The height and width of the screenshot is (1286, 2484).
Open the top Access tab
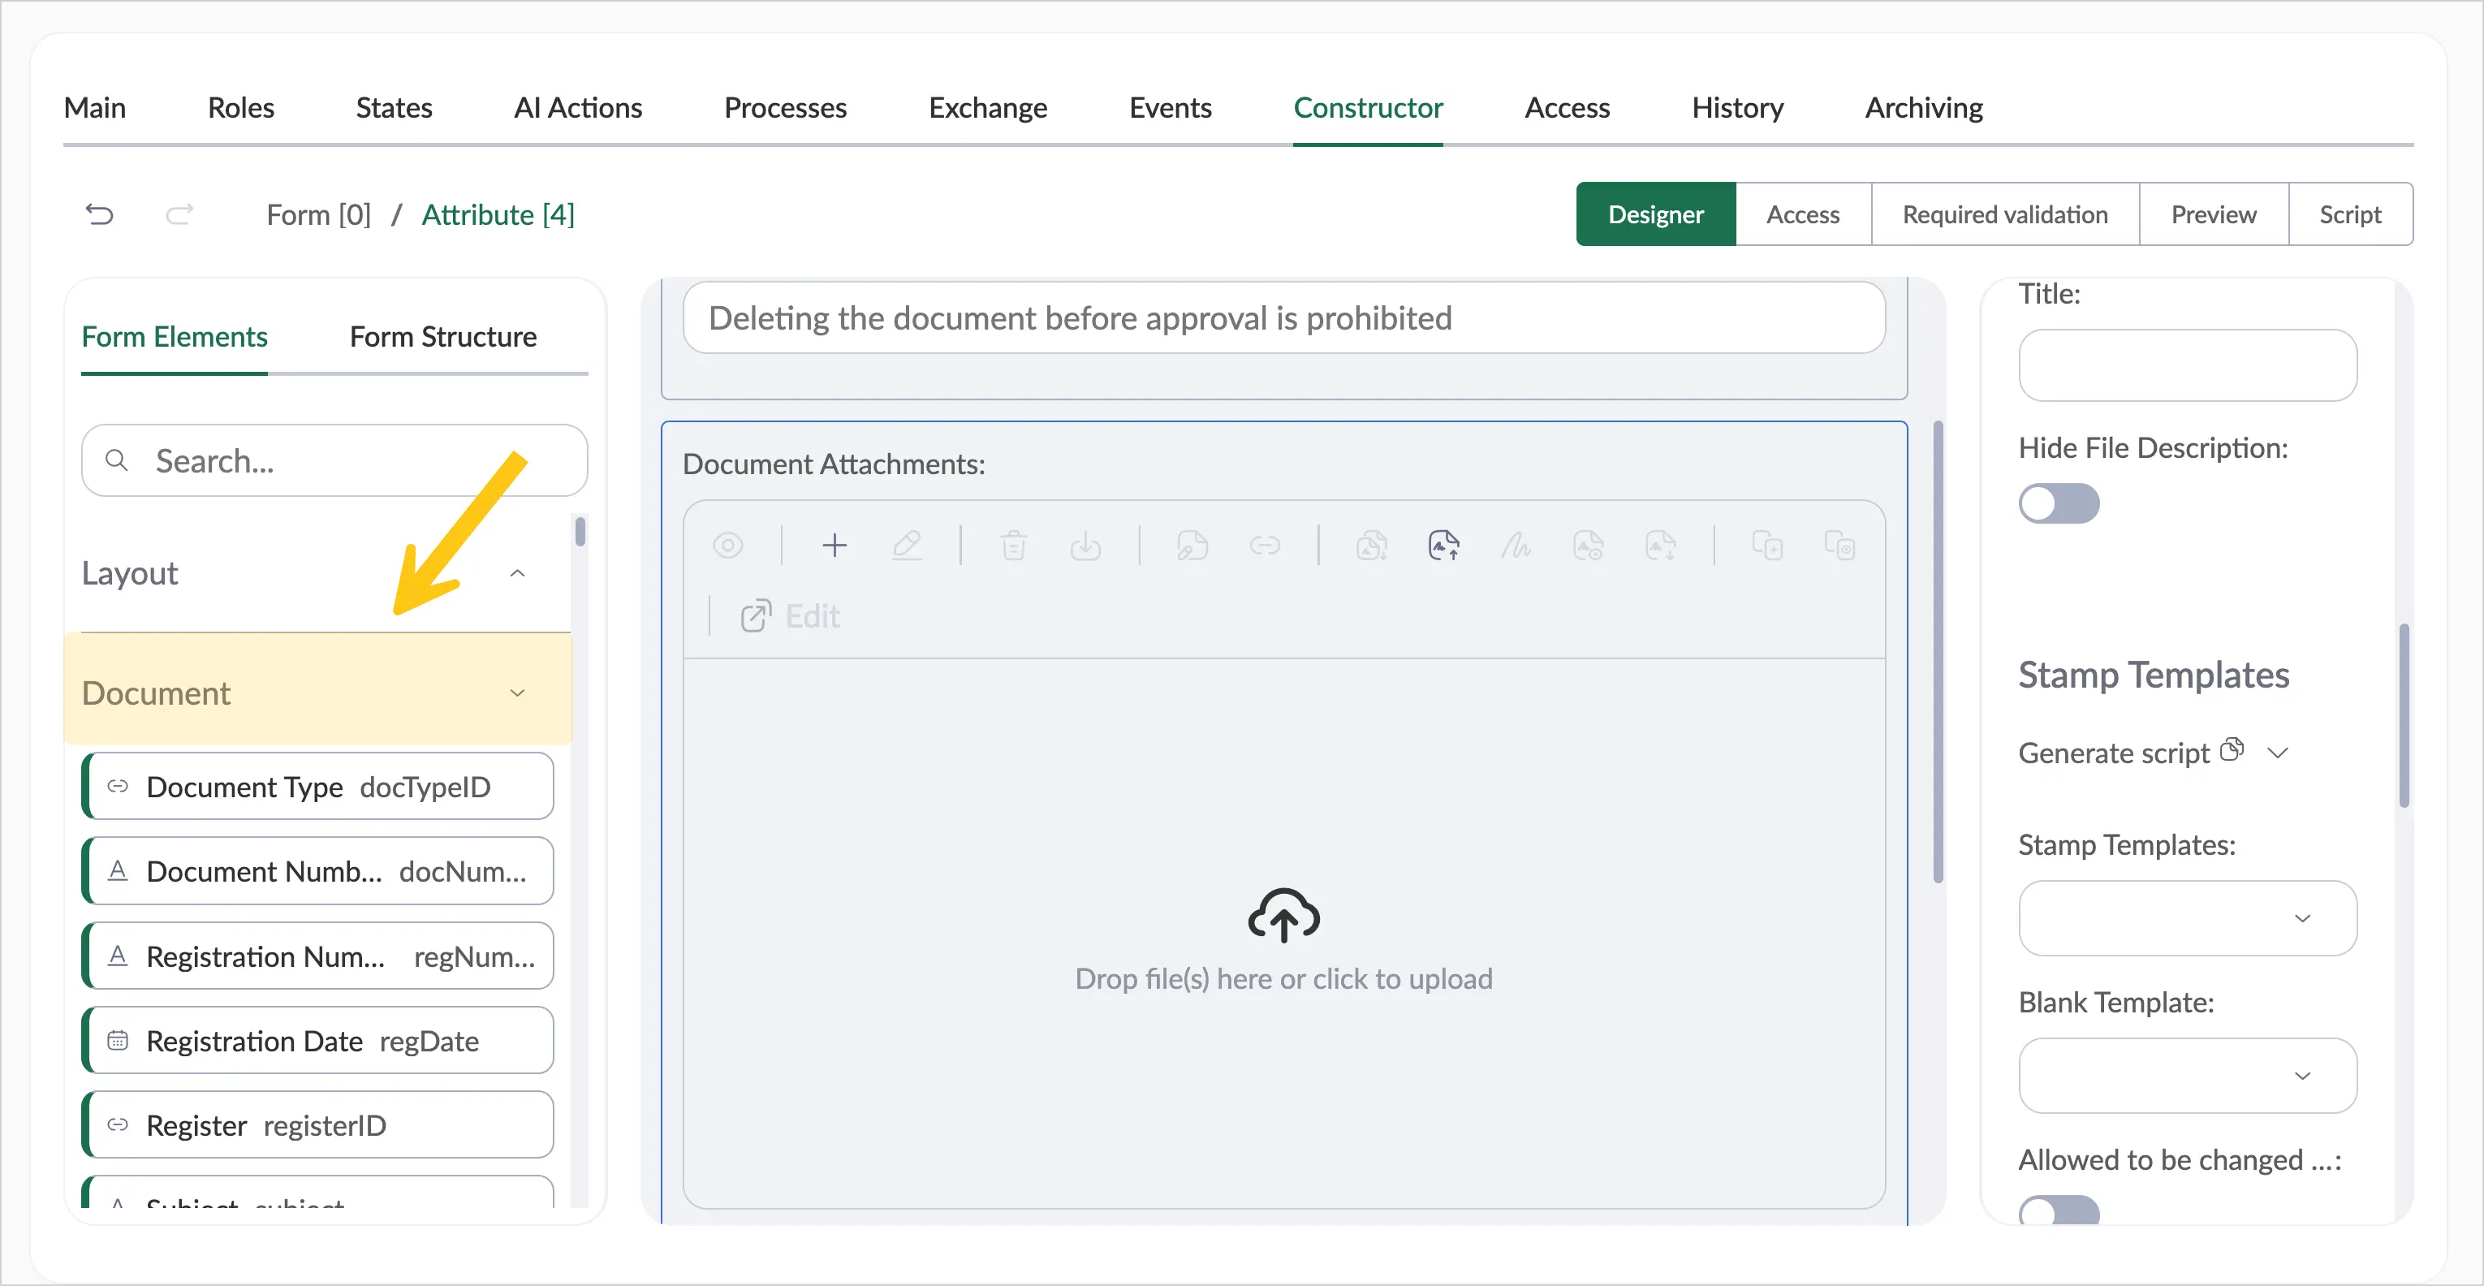click(x=1568, y=108)
